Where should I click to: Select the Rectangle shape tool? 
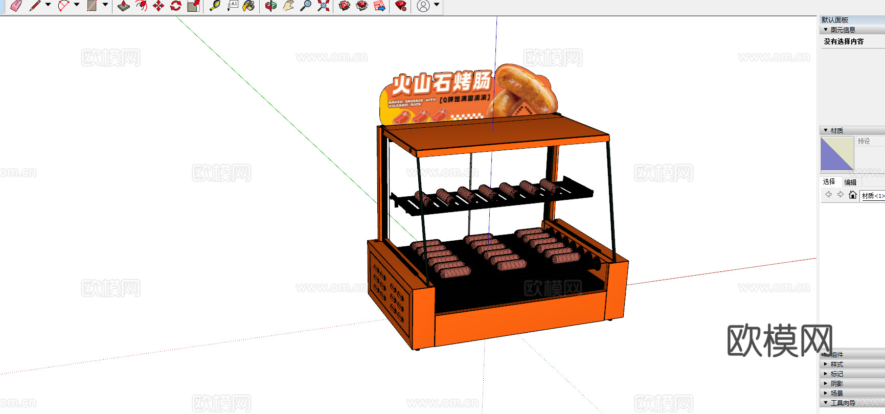tap(92, 6)
